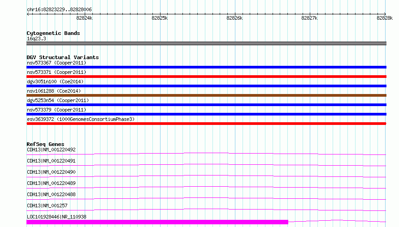The image size is (399, 227).
Task: Click the blue bar under nsv573367
Action: click(206, 67)
